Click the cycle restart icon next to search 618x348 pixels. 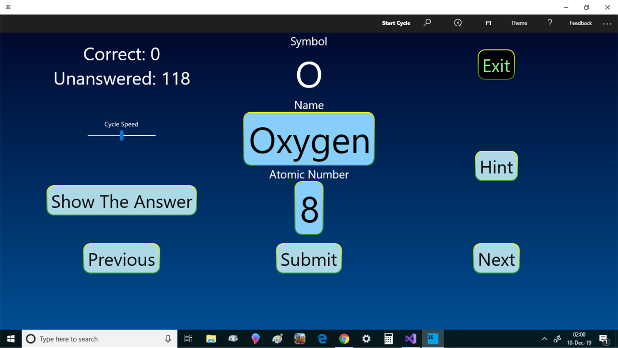[x=458, y=23]
